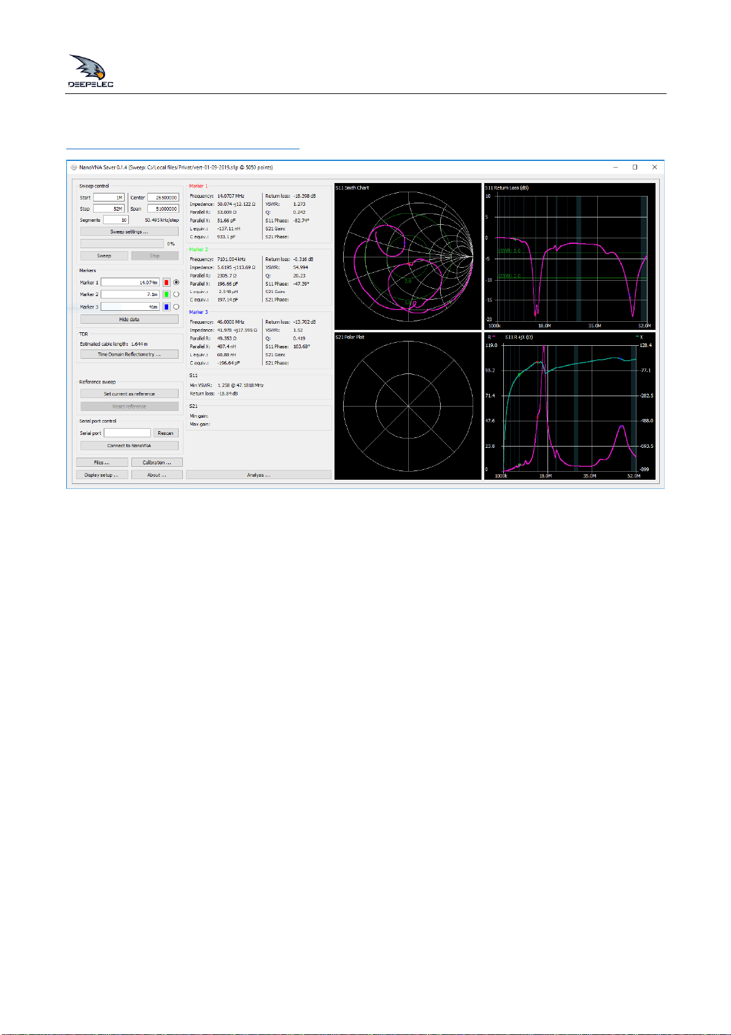Open Sweep settings dialog
Viewport: 731px width, 1035px height.
(130, 232)
